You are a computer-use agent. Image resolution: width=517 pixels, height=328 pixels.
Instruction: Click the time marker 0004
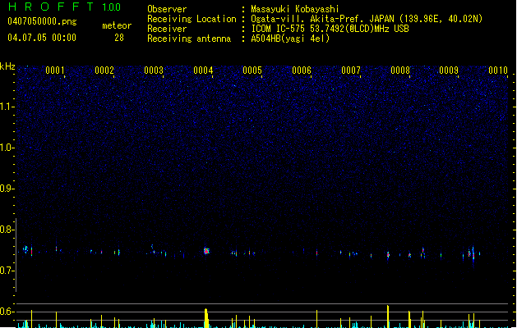(203, 71)
